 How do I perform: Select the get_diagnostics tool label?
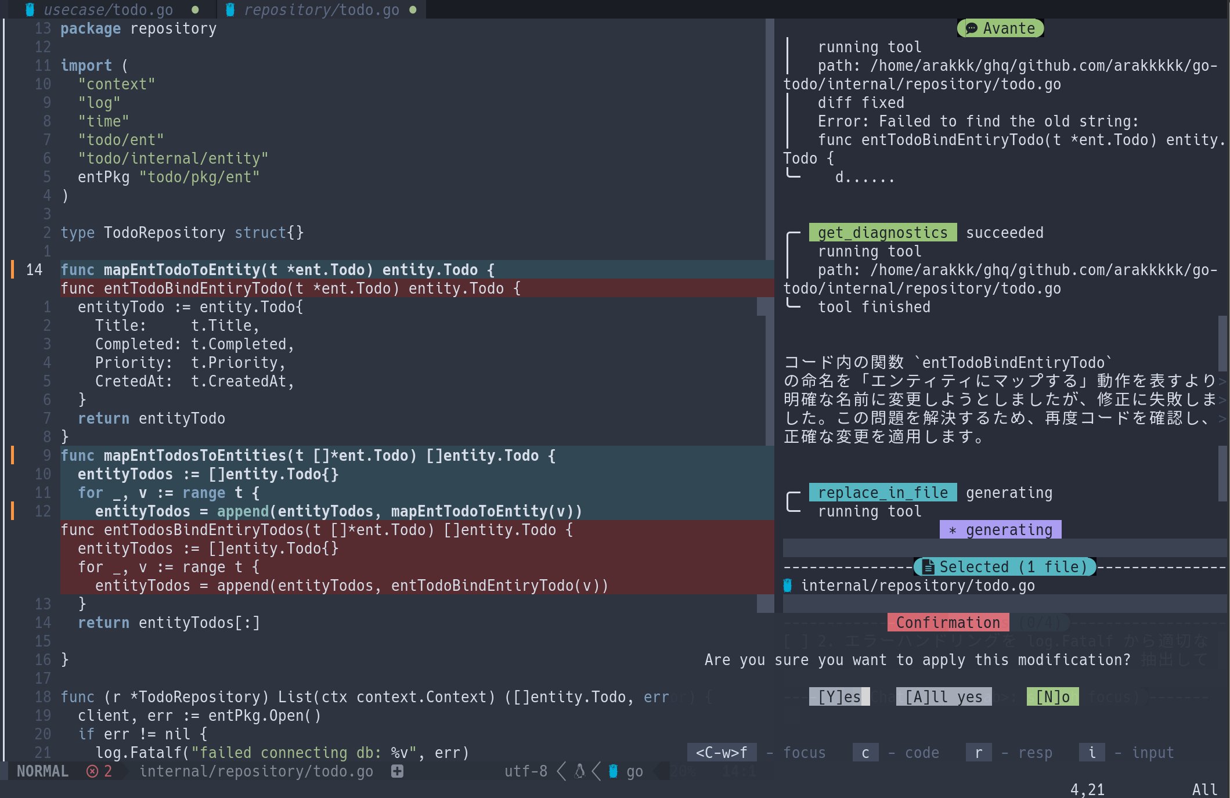click(882, 233)
